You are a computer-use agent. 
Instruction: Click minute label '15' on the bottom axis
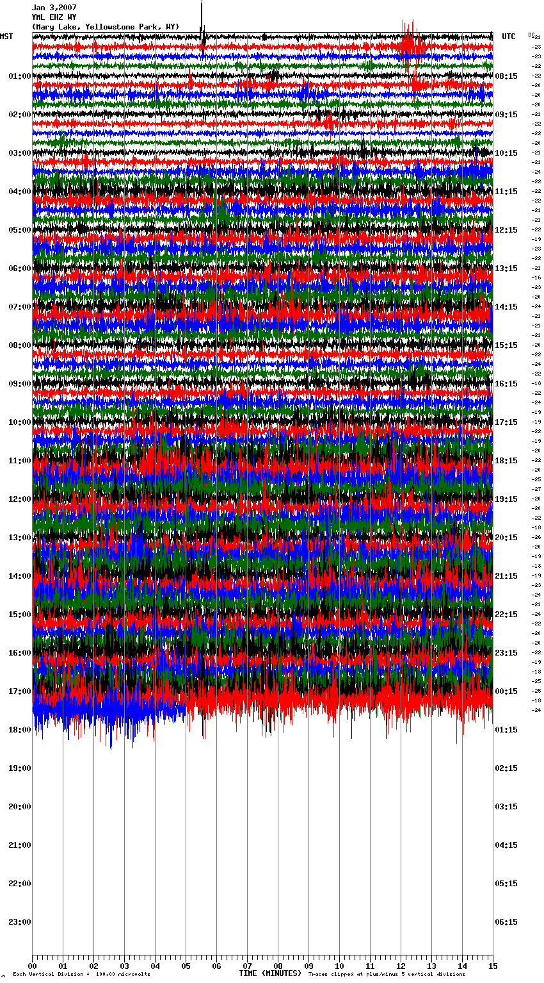pos(493,966)
